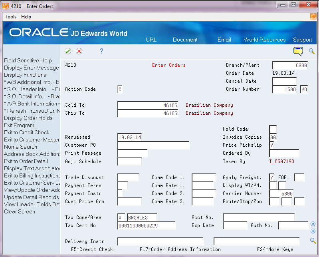Click the Sold To field
The height and width of the screenshot is (257, 319).
tap(148, 105)
